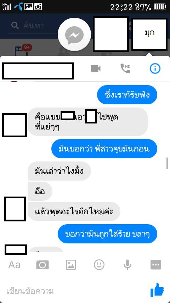Open the chat head labeled มุก
The height and width of the screenshot is (303, 170).
(149, 34)
